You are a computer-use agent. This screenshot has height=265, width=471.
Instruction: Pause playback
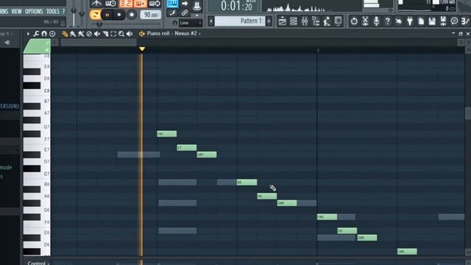tap(107, 15)
